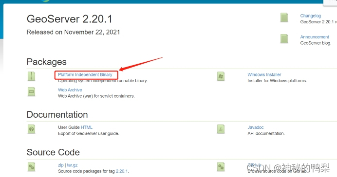
Task: Open the Platform Independent Binary link
Action: [85, 75]
